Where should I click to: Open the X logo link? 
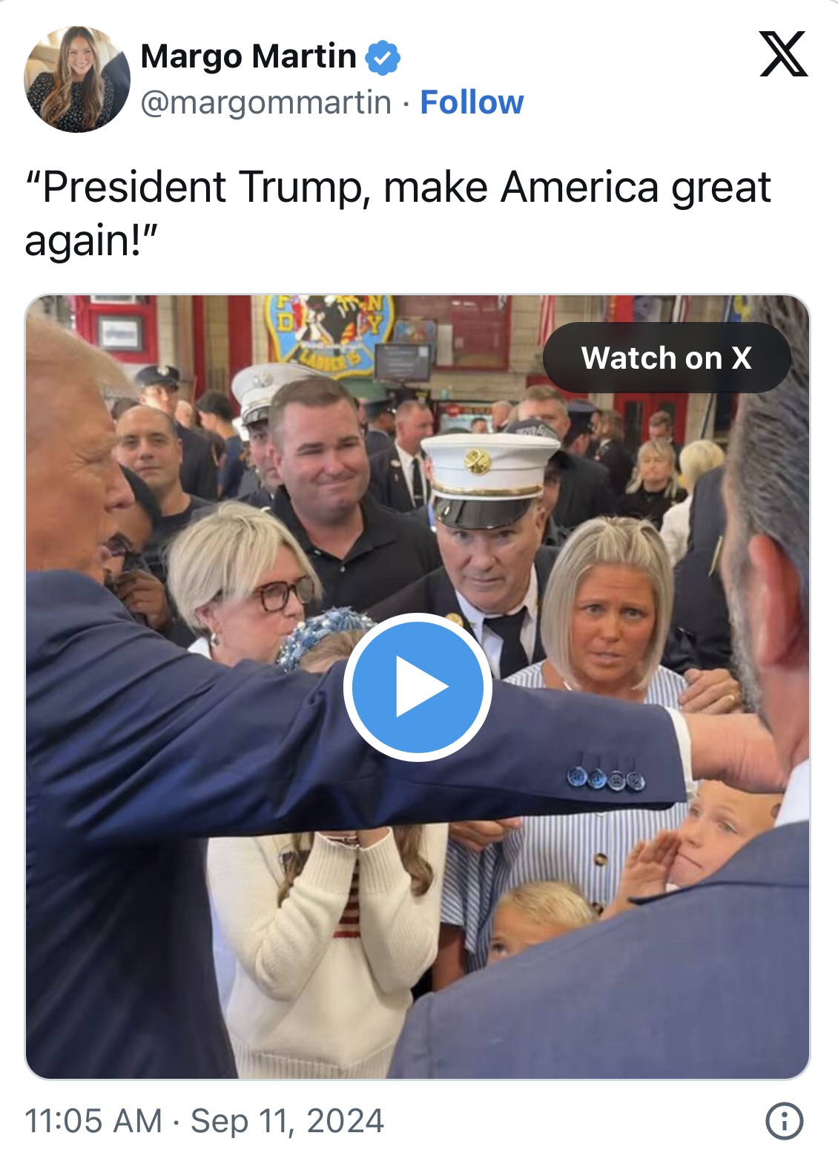[784, 54]
